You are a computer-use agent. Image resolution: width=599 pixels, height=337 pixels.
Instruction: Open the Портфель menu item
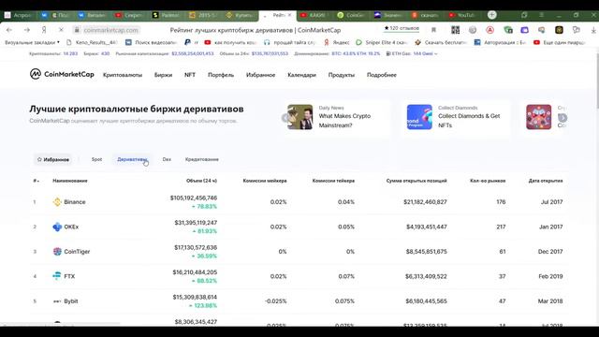tap(221, 75)
